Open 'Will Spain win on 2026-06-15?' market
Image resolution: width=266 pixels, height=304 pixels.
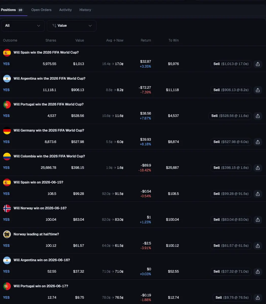click(x=38, y=182)
